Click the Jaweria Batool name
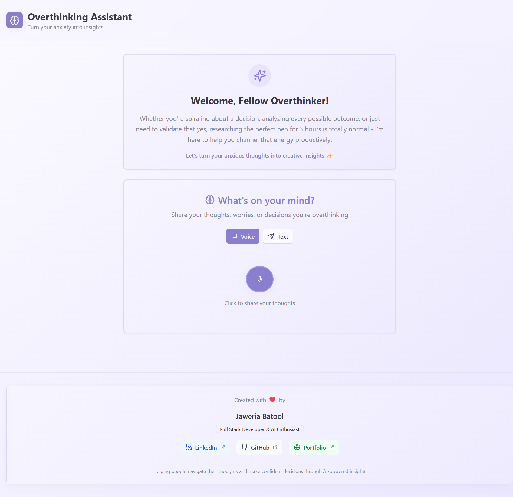 coord(260,416)
